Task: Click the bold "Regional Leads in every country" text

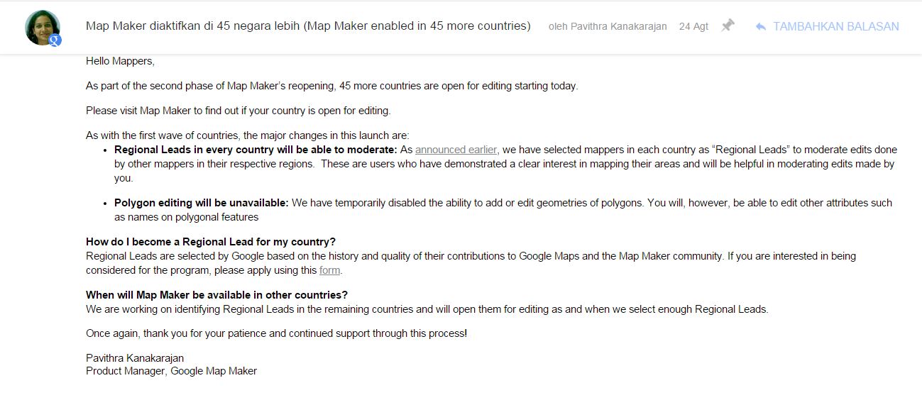Action: pyautogui.click(x=256, y=150)
